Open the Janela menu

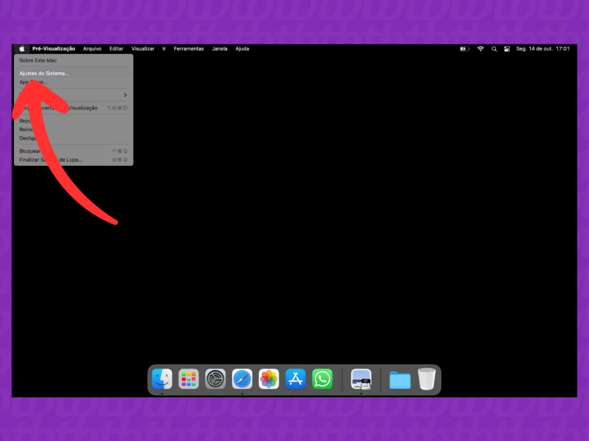(219, 49)
